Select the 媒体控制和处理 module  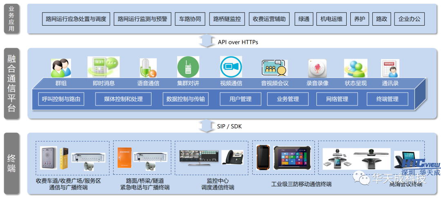coord(123,99)
